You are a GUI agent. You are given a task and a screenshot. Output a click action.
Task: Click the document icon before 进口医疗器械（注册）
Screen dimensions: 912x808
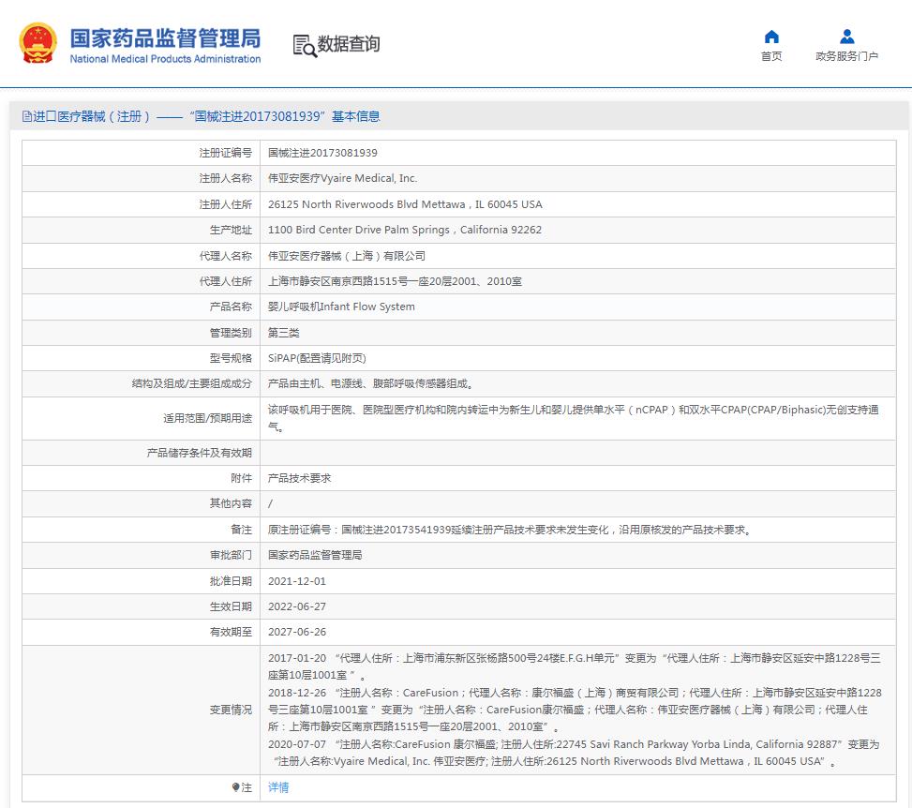click(28, 115)
